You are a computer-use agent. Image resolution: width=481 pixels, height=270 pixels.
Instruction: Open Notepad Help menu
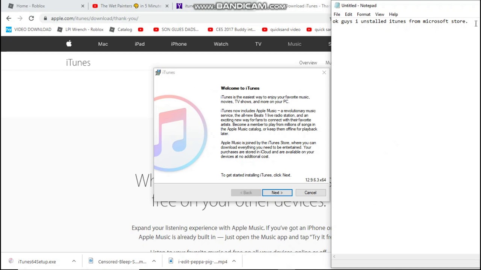click(393, 14)
